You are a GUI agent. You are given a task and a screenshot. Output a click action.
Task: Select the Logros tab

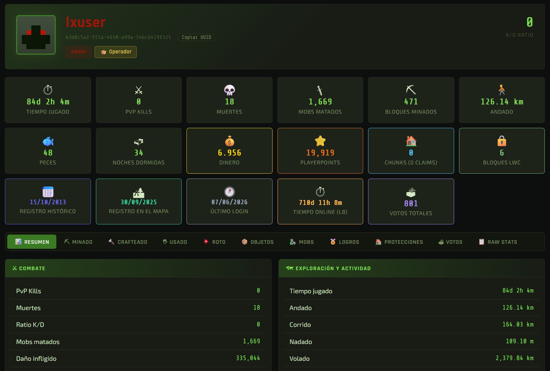click(345, 242)
